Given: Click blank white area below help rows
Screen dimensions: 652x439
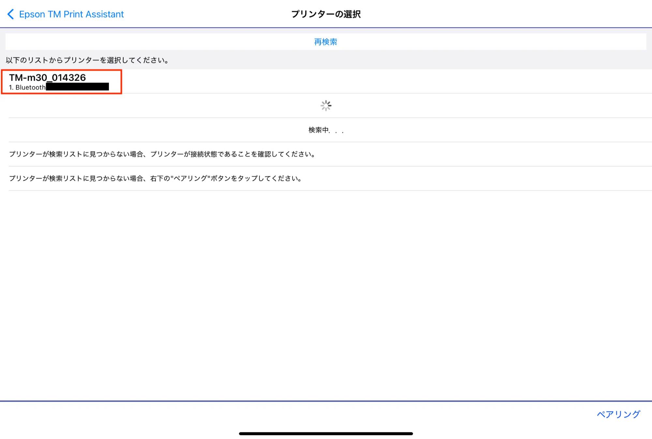Looking at the screenshot, I should 326,293.
